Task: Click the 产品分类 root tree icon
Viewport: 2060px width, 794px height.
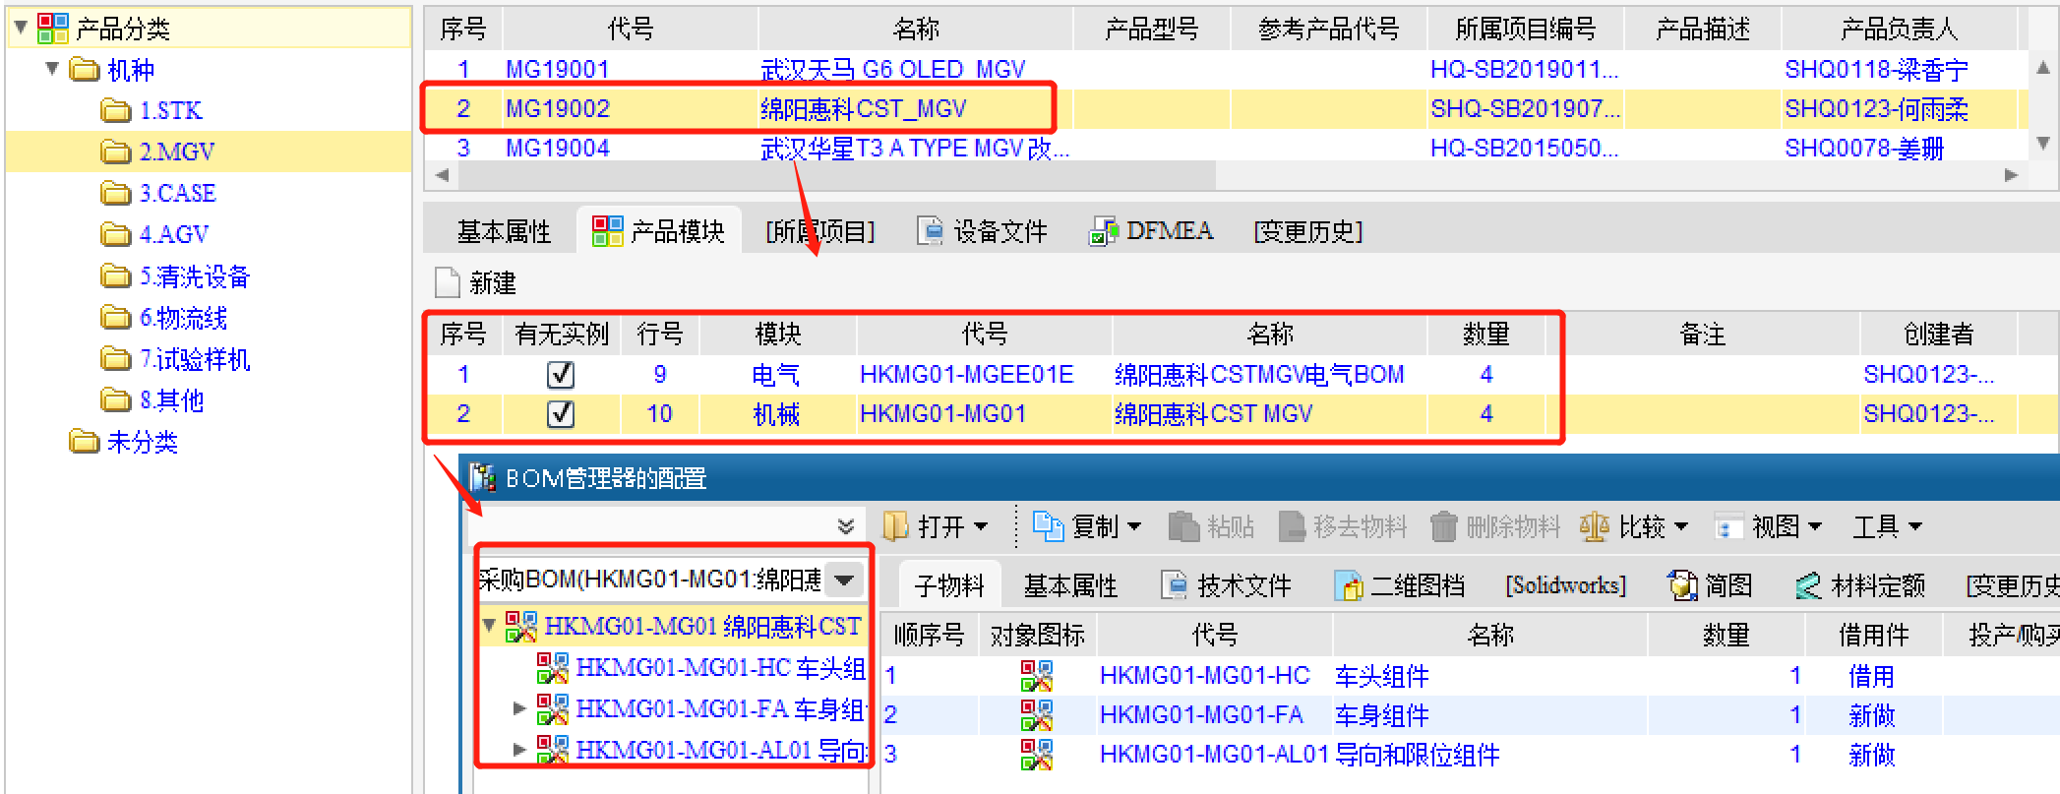Action: point(53,28)
